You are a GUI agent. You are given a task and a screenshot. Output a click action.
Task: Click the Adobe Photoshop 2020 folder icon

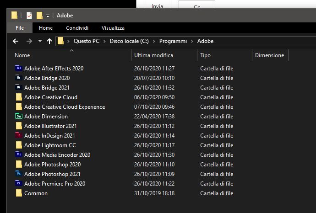[19, 165]
